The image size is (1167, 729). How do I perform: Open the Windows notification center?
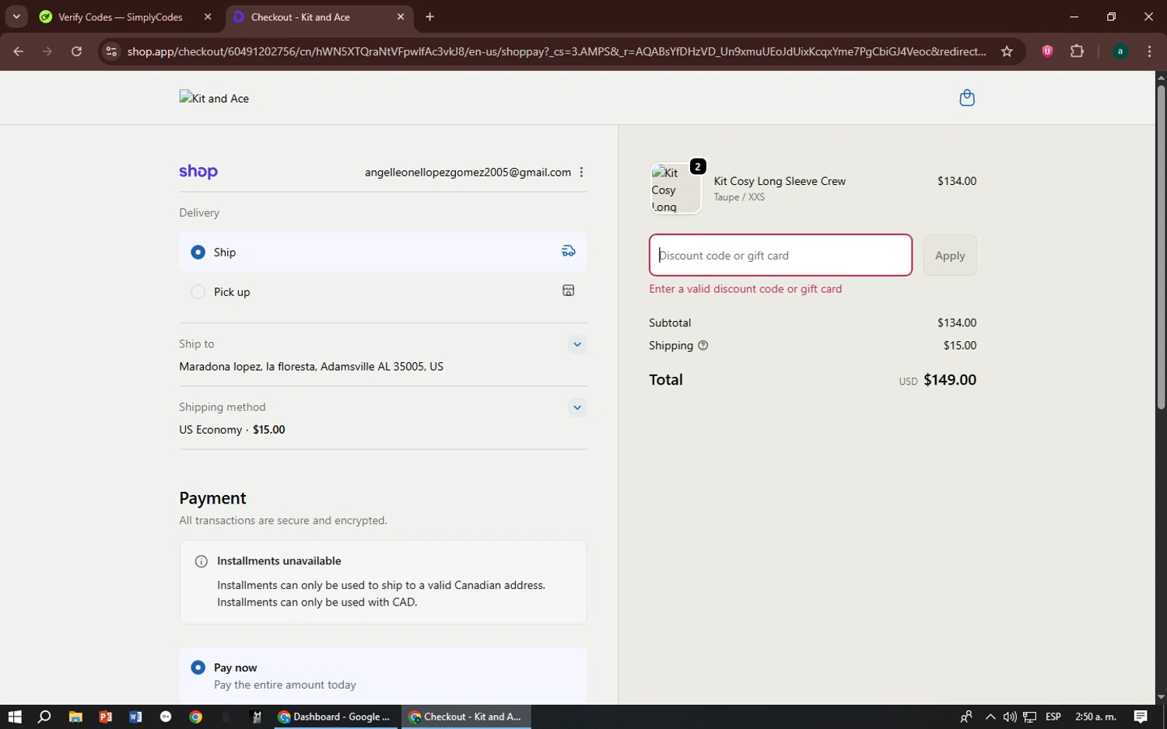pos(1141,717)
